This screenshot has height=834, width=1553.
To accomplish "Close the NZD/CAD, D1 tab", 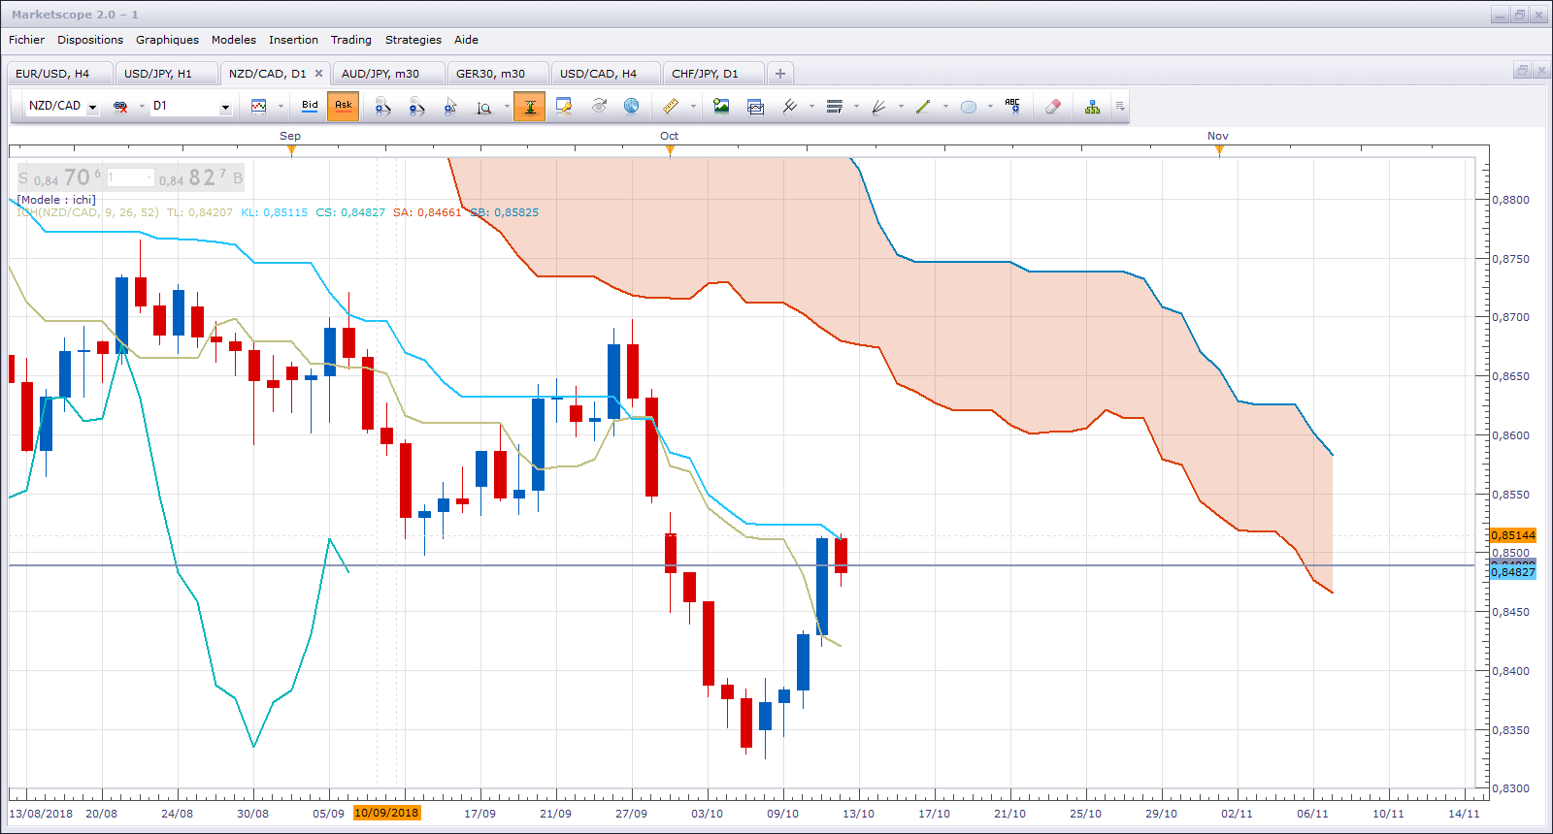I will pyautogui.click(x=318, y=74).
